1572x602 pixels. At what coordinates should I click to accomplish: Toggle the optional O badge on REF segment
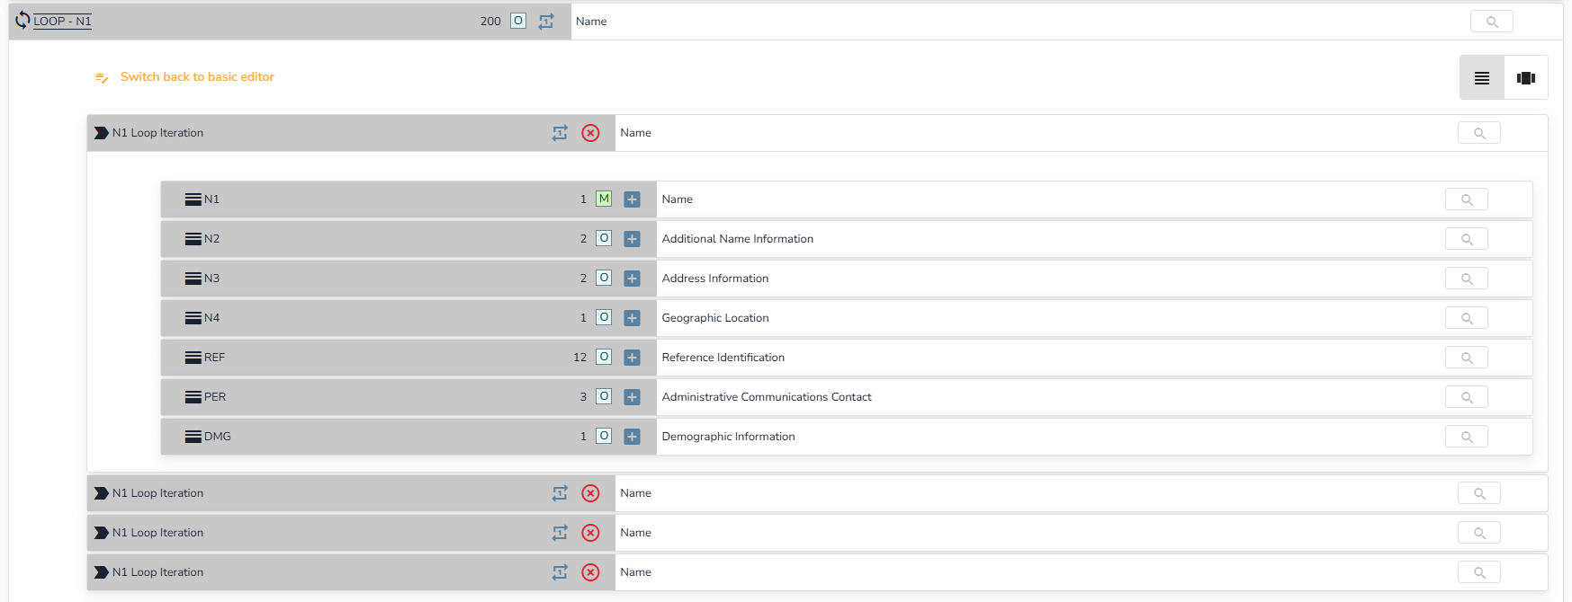(604, 357)
